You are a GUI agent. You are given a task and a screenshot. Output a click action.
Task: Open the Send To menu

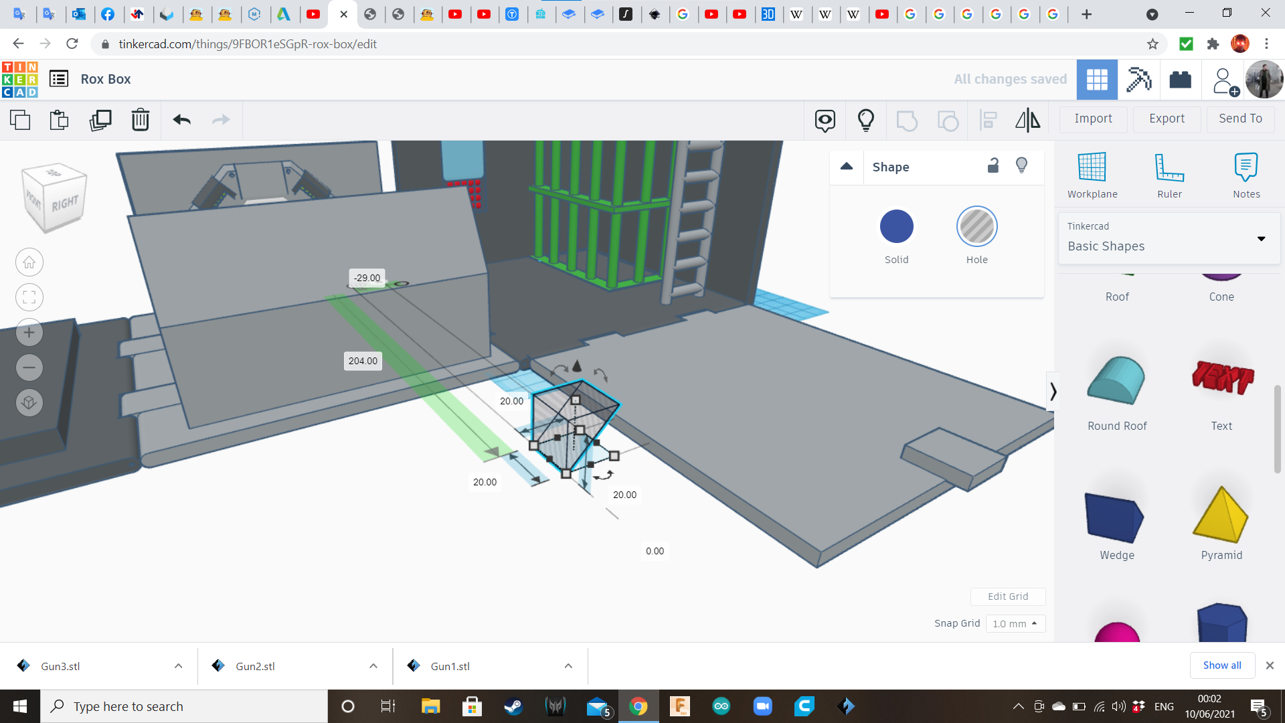(1240, 118)
